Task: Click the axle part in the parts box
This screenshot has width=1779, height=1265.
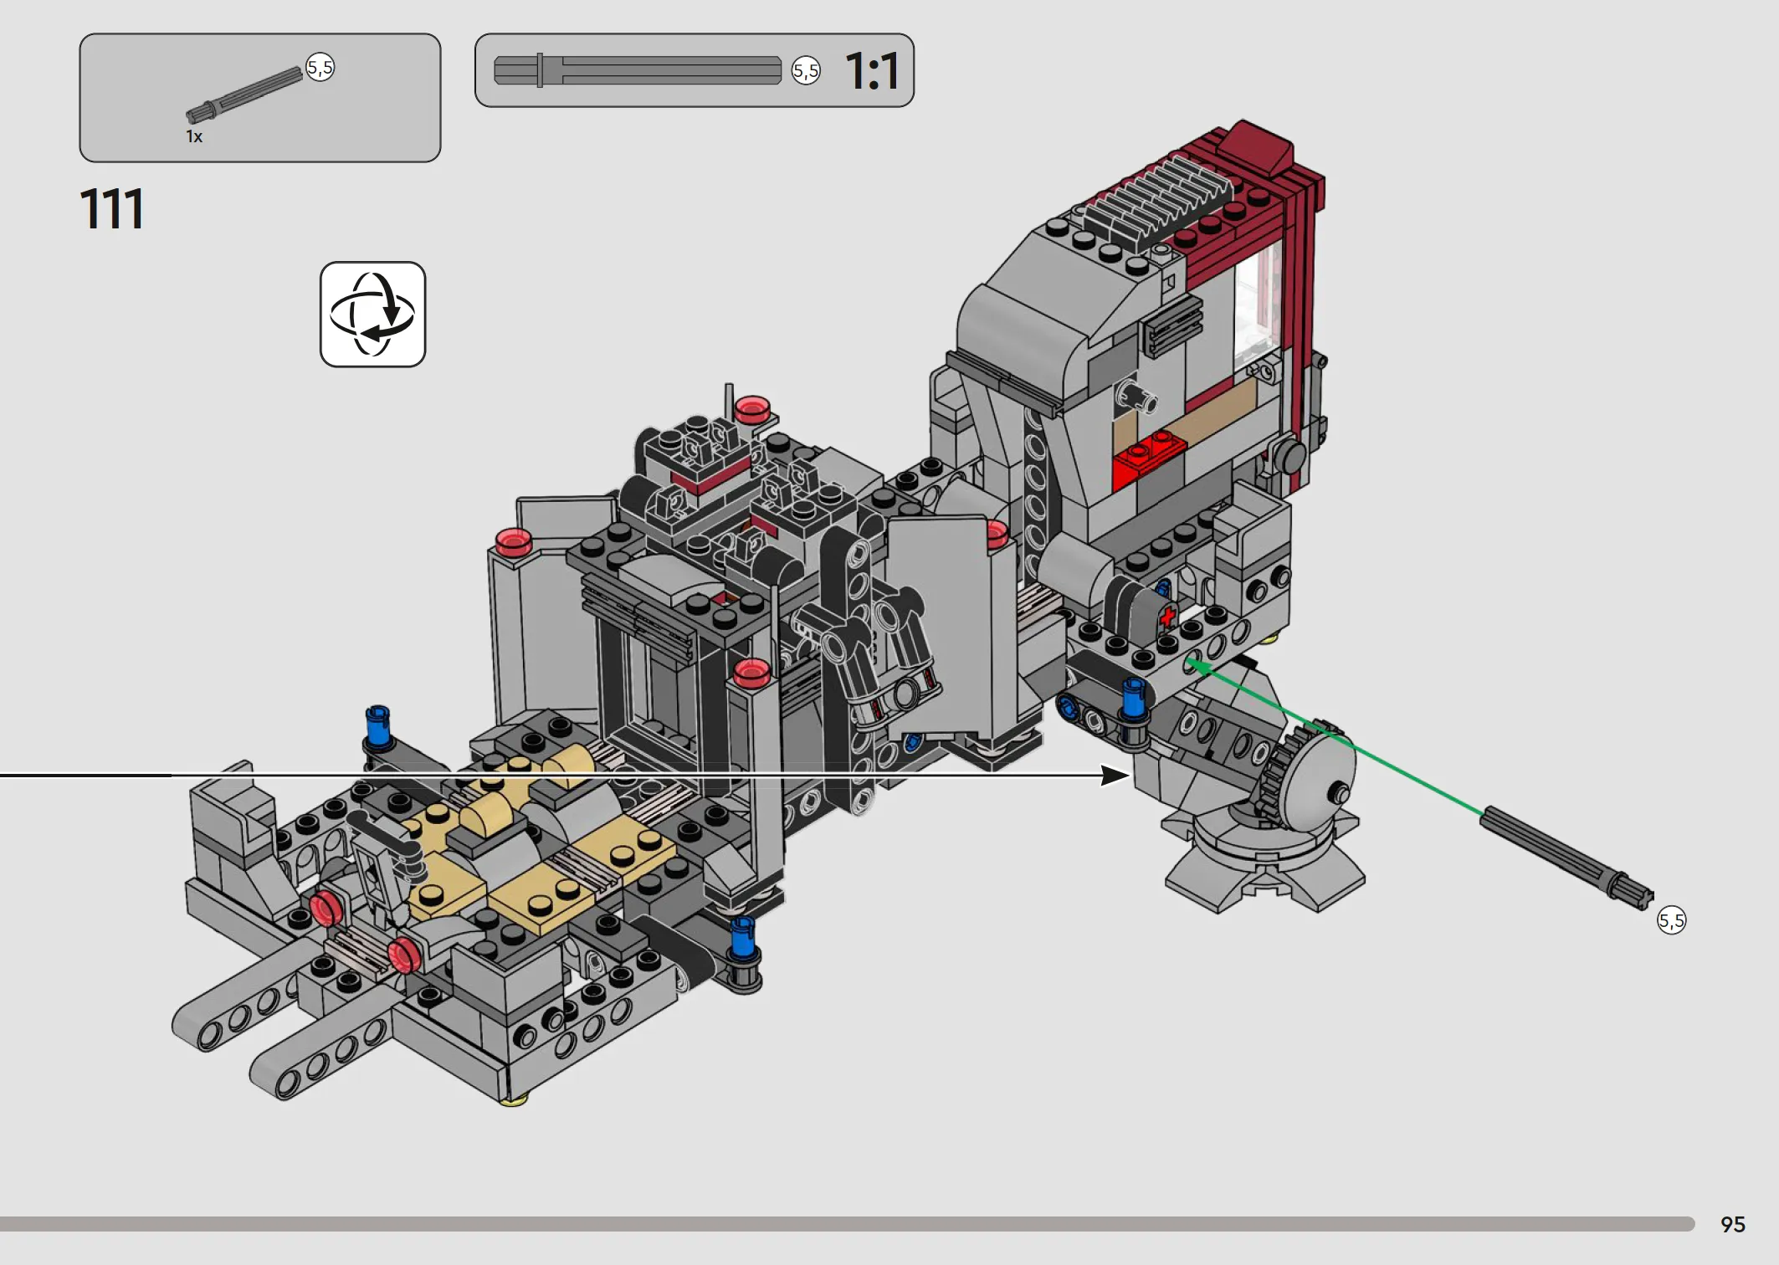Action: [x=244, y=94]
